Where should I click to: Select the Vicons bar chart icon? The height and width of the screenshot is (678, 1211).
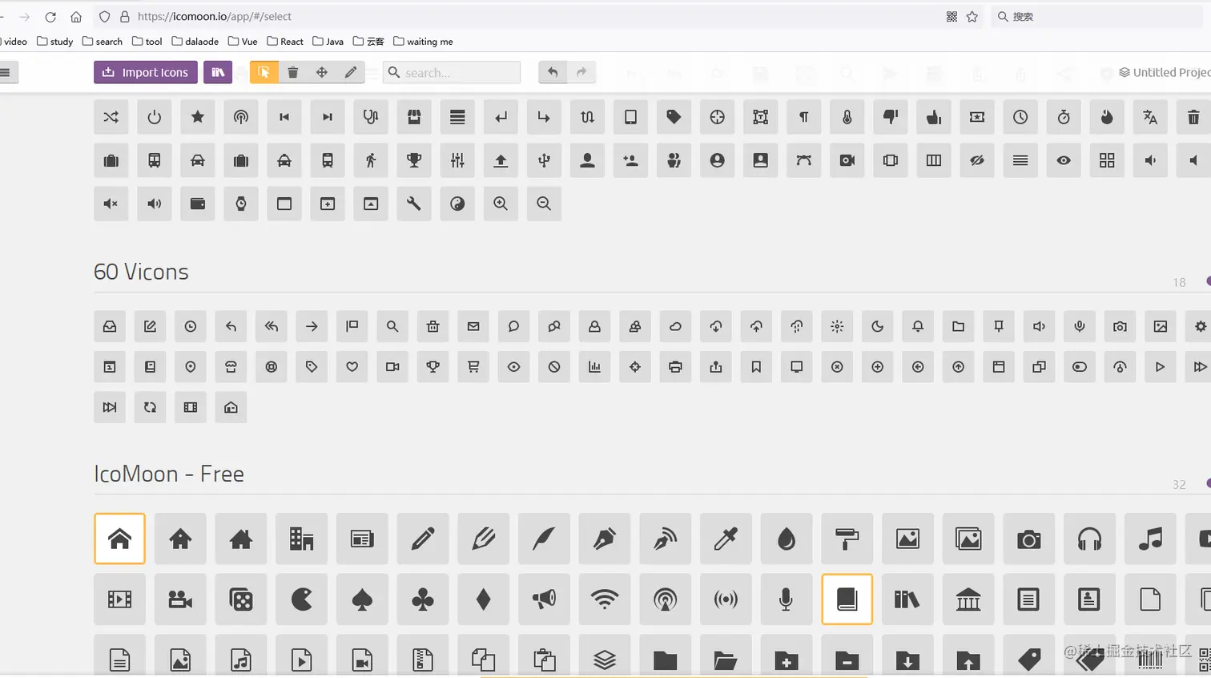(x=594, y=366)
